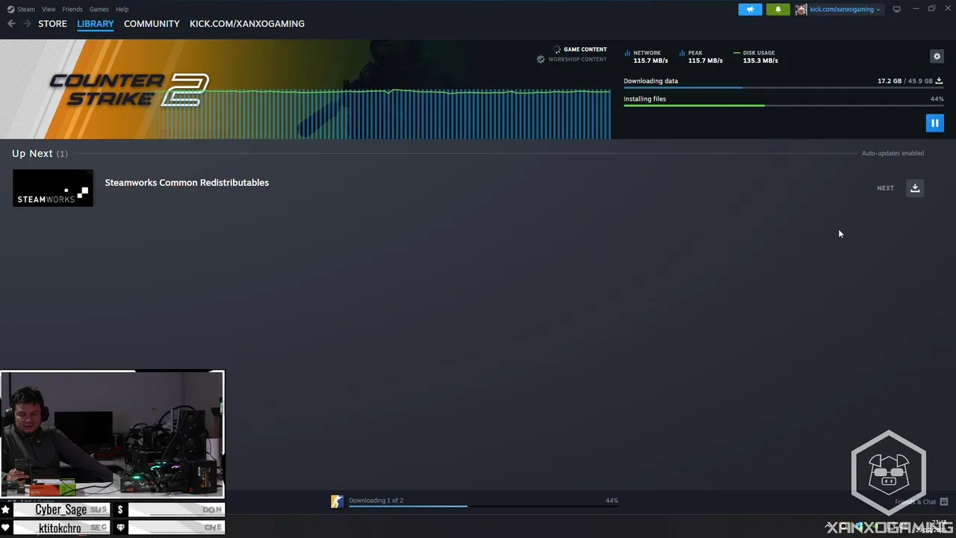Image resolution: width=956 pixels, height=538 pixels.
Task: Open the Games menu
Action: (99, 9)
